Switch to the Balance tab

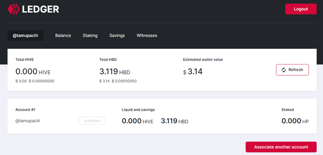[x=63, y=35]
